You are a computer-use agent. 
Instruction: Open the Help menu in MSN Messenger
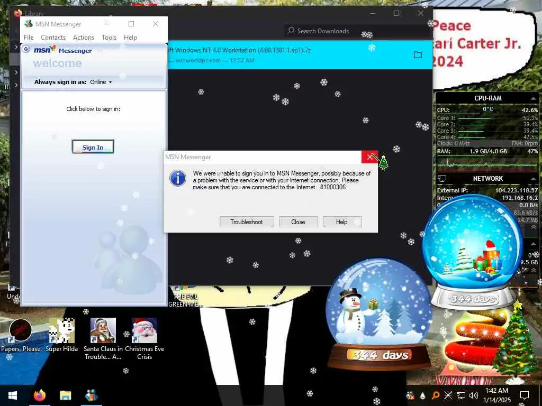click(x=130, y=38)
